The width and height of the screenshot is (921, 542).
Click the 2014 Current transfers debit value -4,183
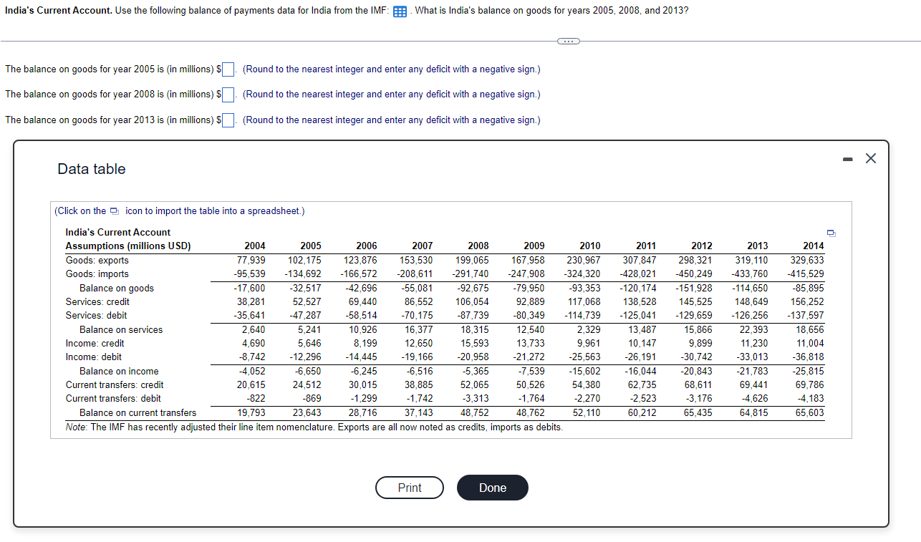810,399
